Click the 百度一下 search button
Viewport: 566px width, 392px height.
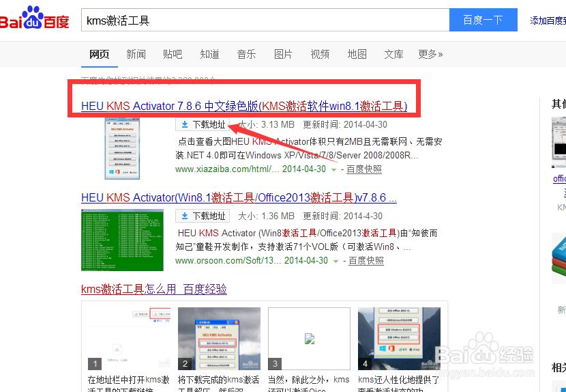point(483,20)
